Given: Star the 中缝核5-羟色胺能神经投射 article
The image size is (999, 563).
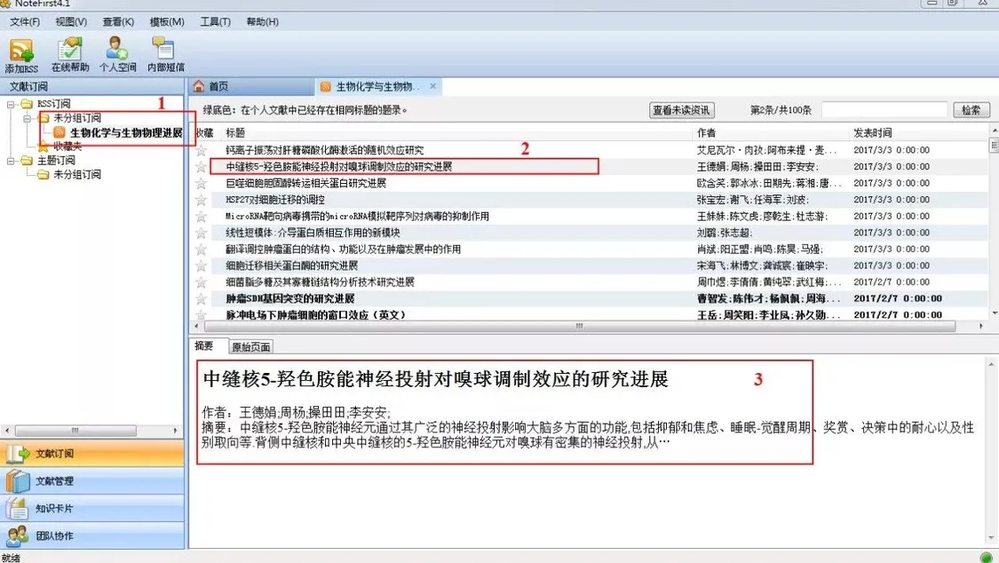Looking at the screenshot, I should [x=202, y=167].
